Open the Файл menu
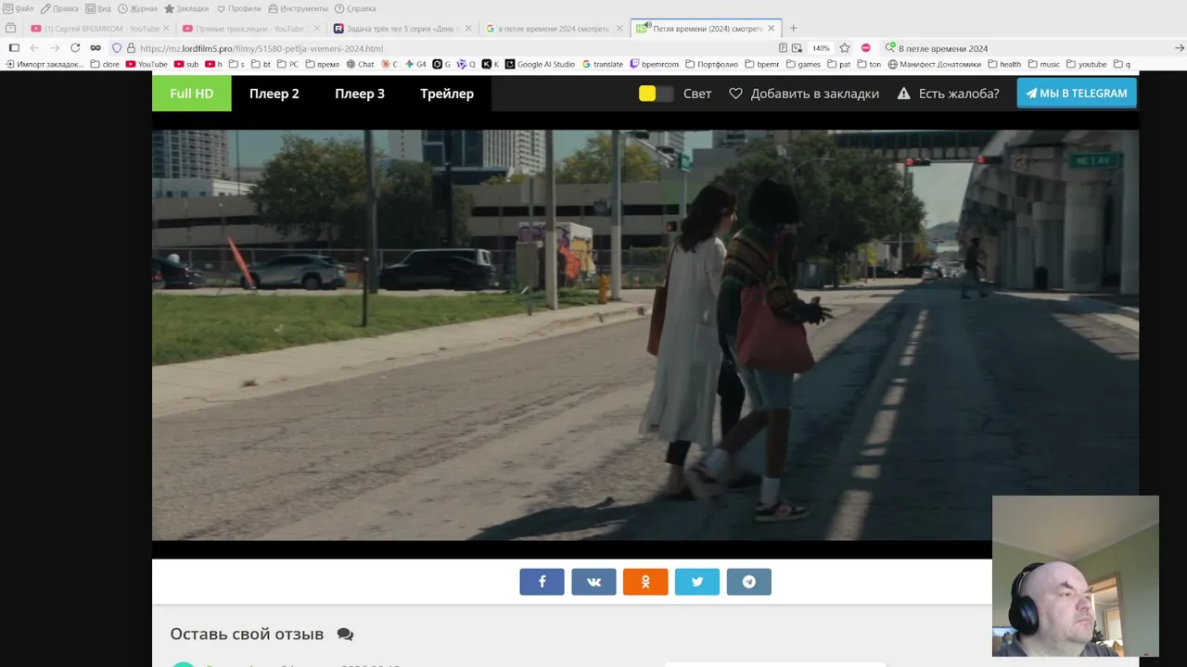Image resolution: width=1187 pixels, height=667 pixels. point(19,8)
